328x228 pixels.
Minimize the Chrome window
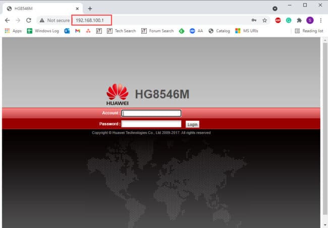tap(290, 5)
